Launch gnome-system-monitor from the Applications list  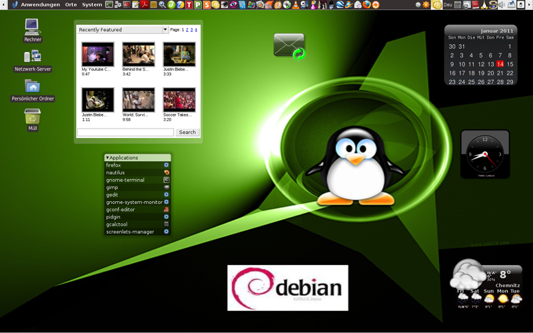(x=137, y=202)
